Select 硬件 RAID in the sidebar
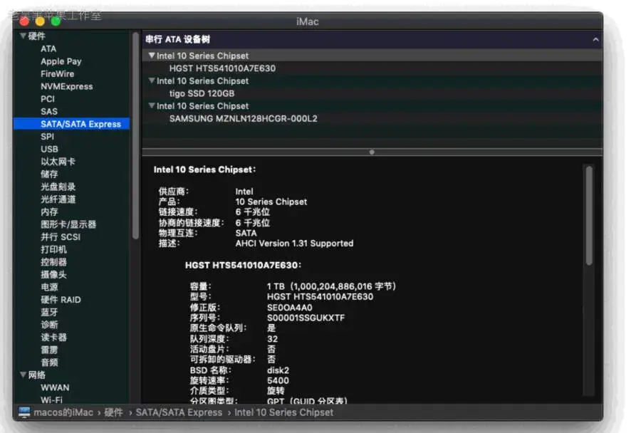 coord(61,300)
